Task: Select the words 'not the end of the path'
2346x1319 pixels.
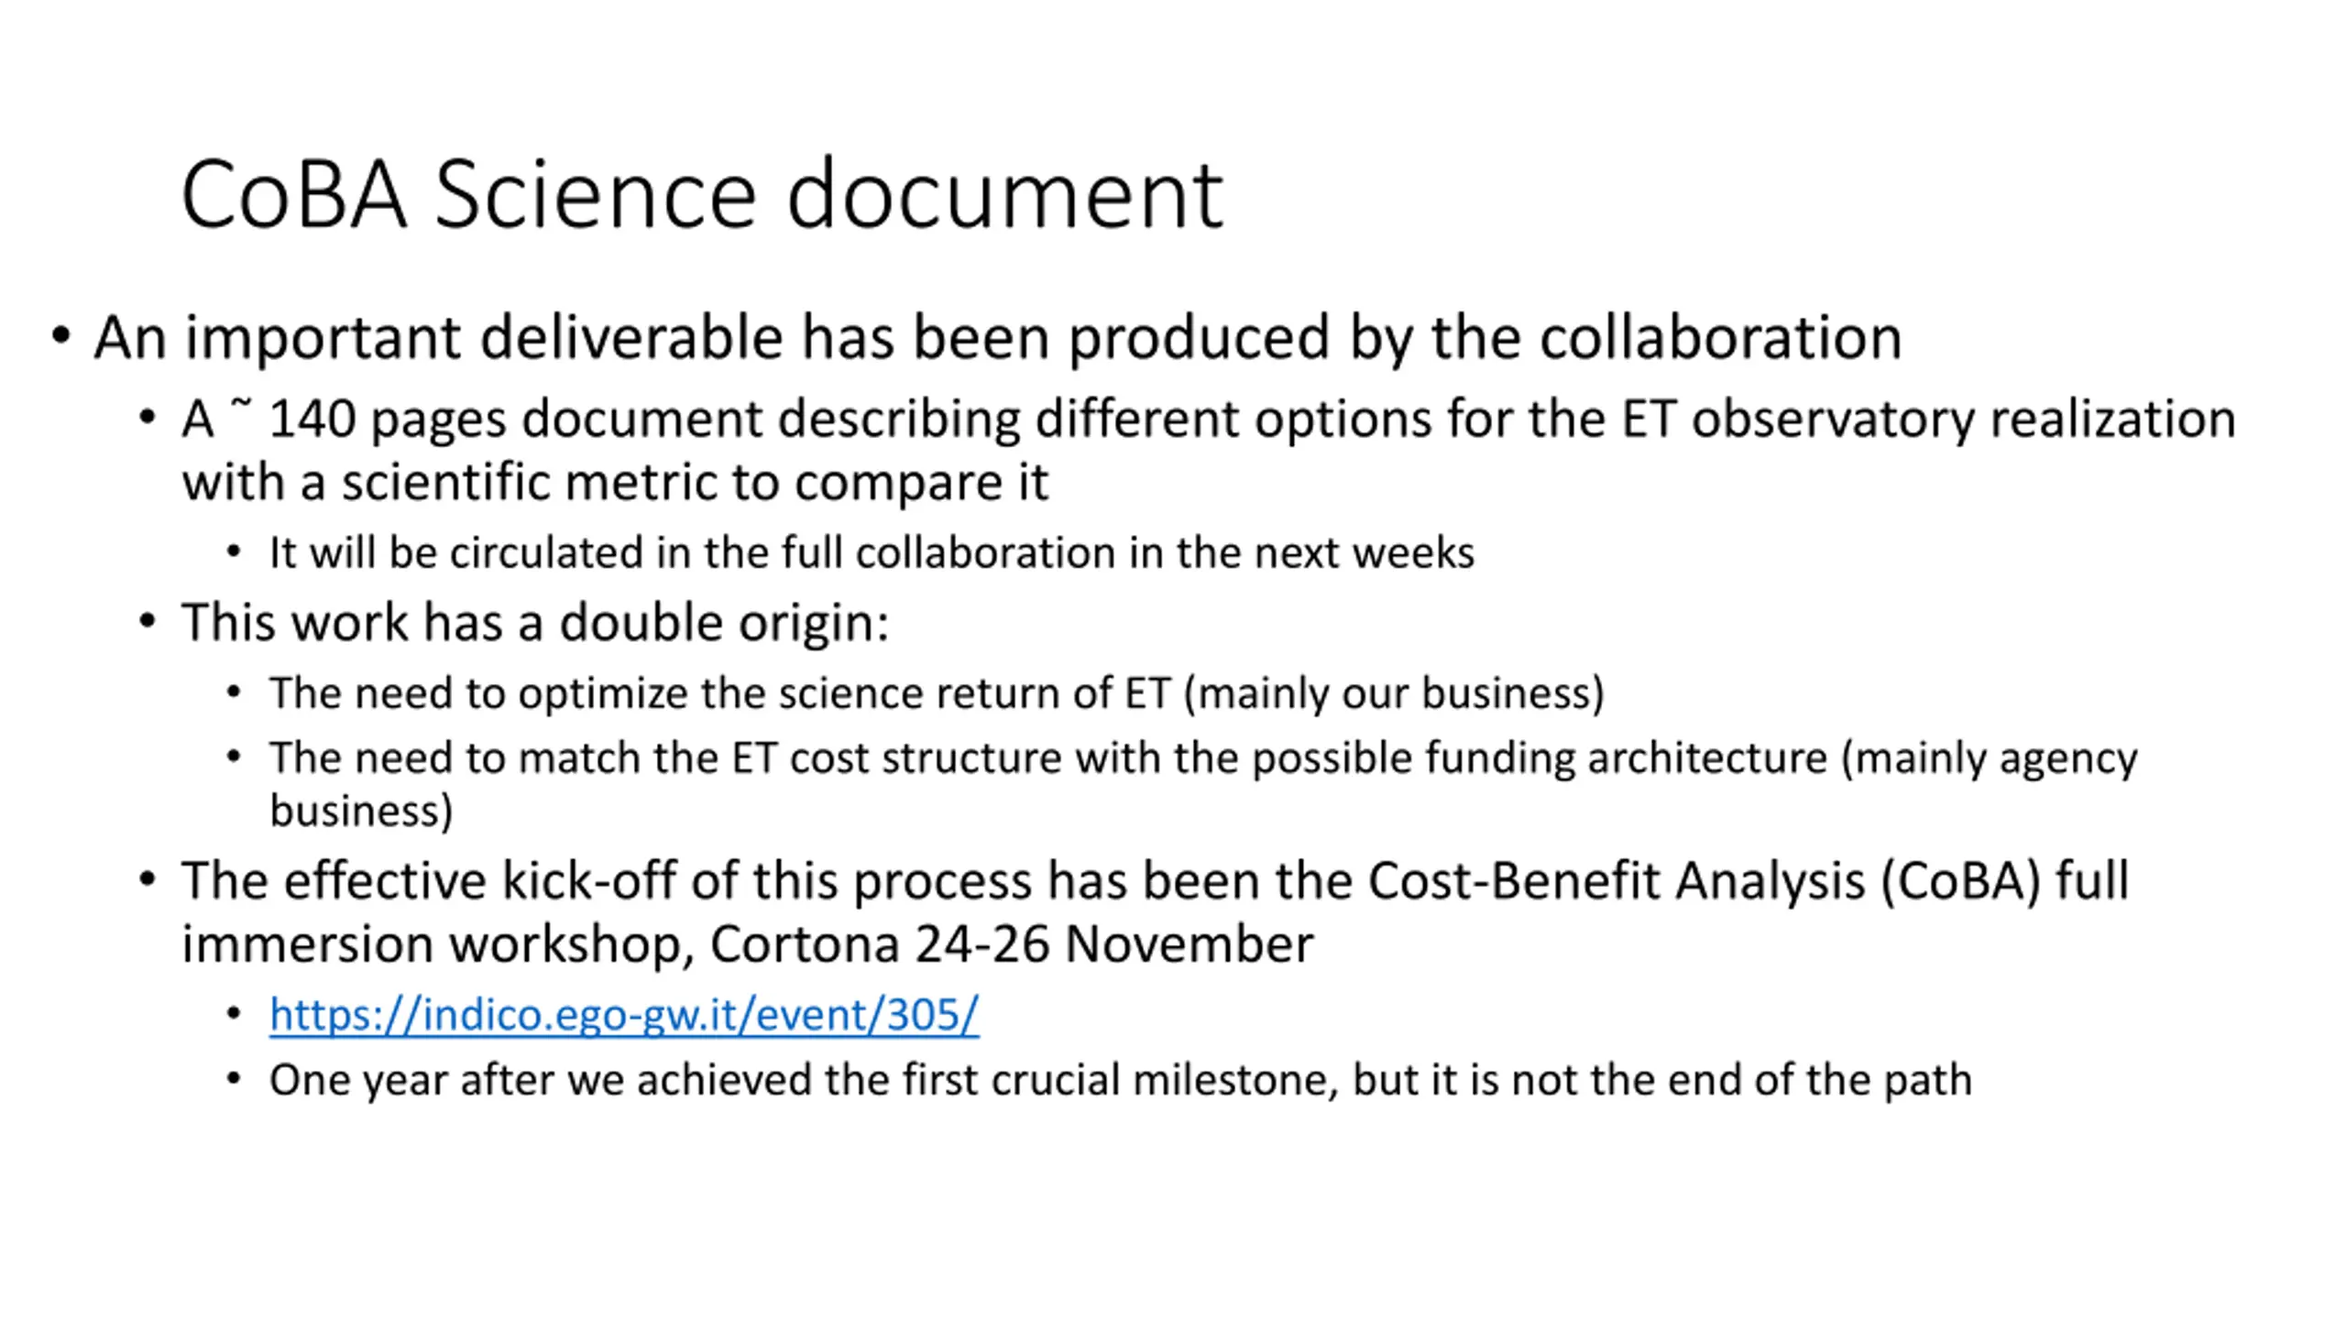Action: coord(1742,1081)
